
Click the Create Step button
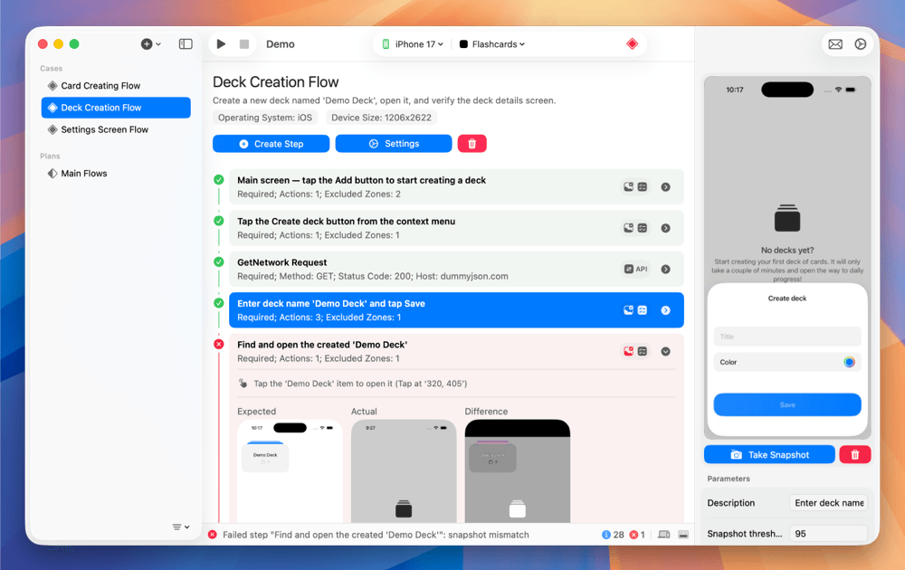271,144
